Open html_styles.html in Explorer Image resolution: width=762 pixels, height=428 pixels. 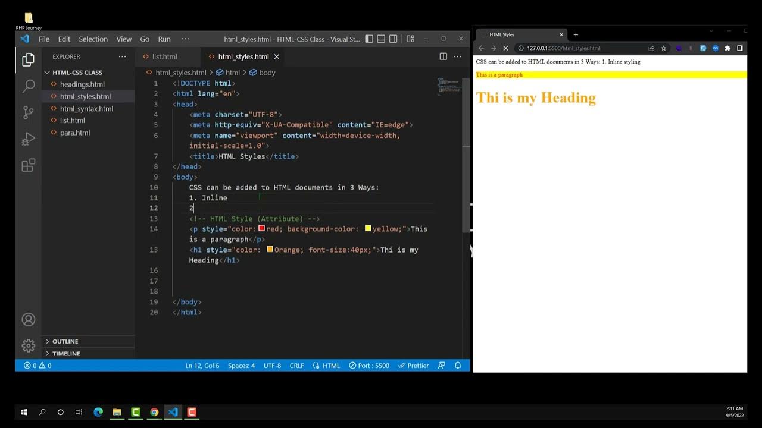pos(85,96)
